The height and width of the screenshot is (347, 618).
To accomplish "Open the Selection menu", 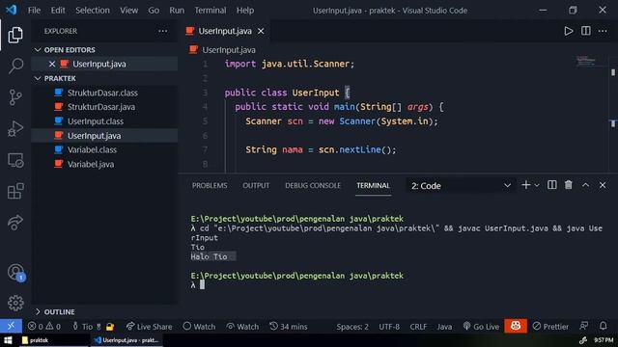I will (x=93, y=11).
